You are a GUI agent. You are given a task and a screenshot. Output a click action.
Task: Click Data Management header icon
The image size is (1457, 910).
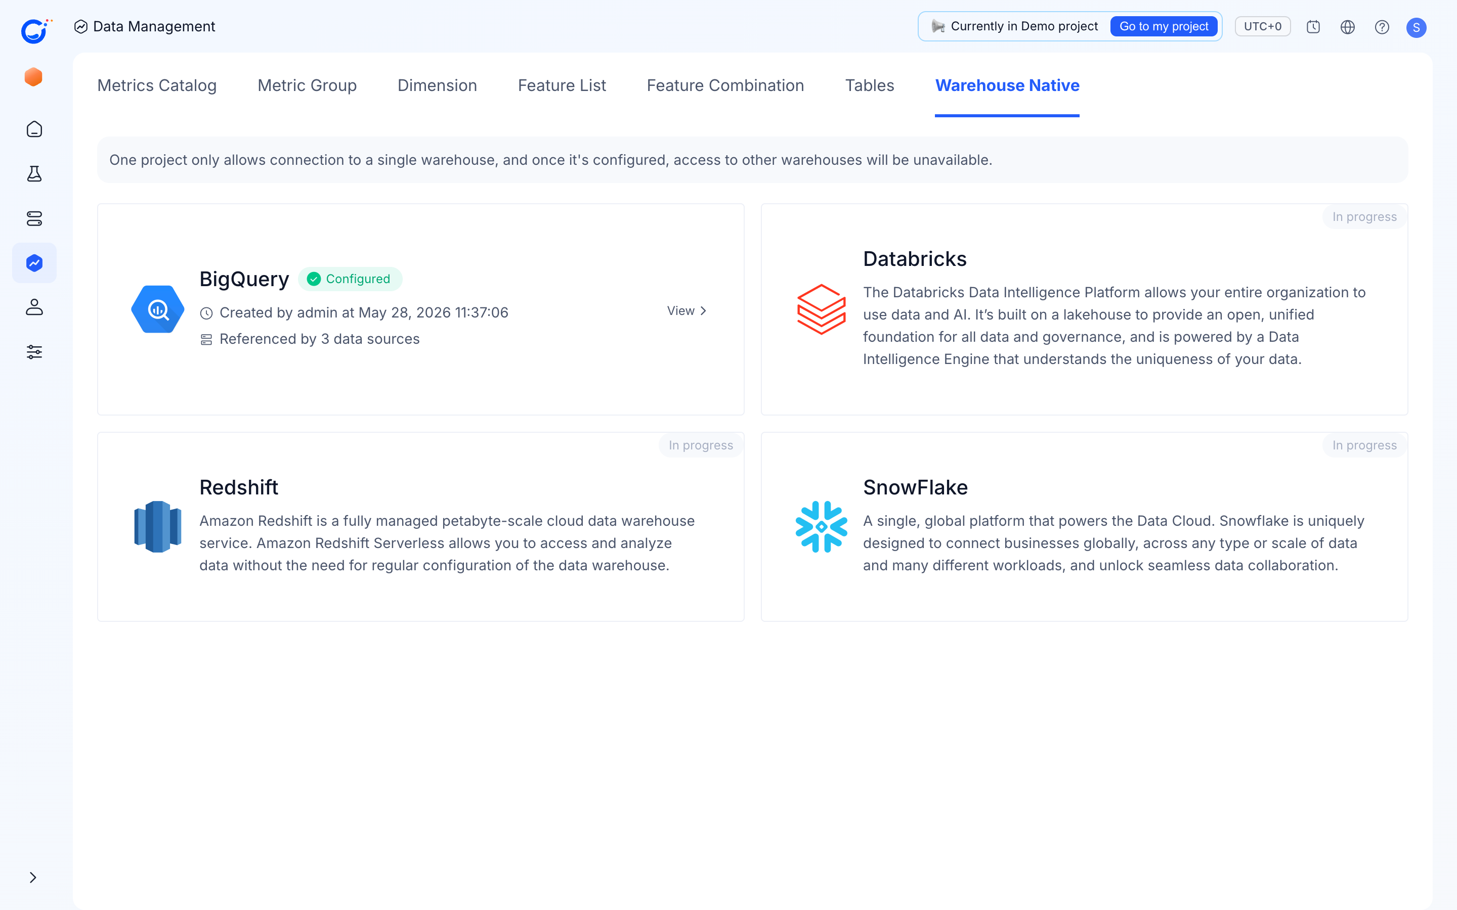80,26
